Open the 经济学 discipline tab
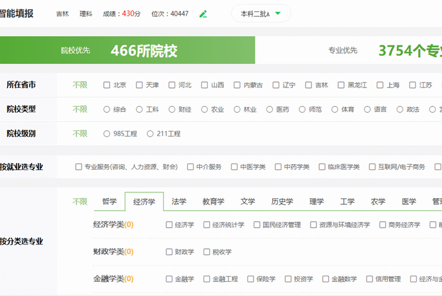This screenshot has height=296, width=442. pyautogui.click(x=144, y=201)
